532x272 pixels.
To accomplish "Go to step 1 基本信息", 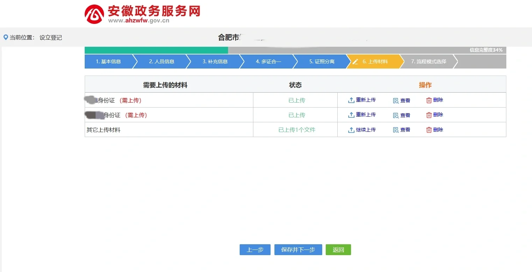I will tap(108, 61).
